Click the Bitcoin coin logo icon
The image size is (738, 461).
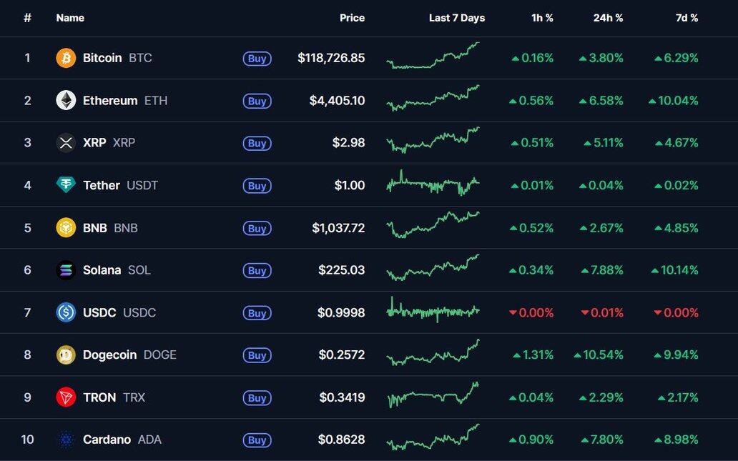(x=66, y=58)
